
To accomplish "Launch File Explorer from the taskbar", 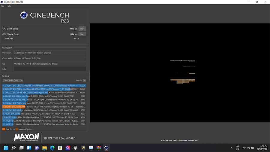I will coord(44,148).
